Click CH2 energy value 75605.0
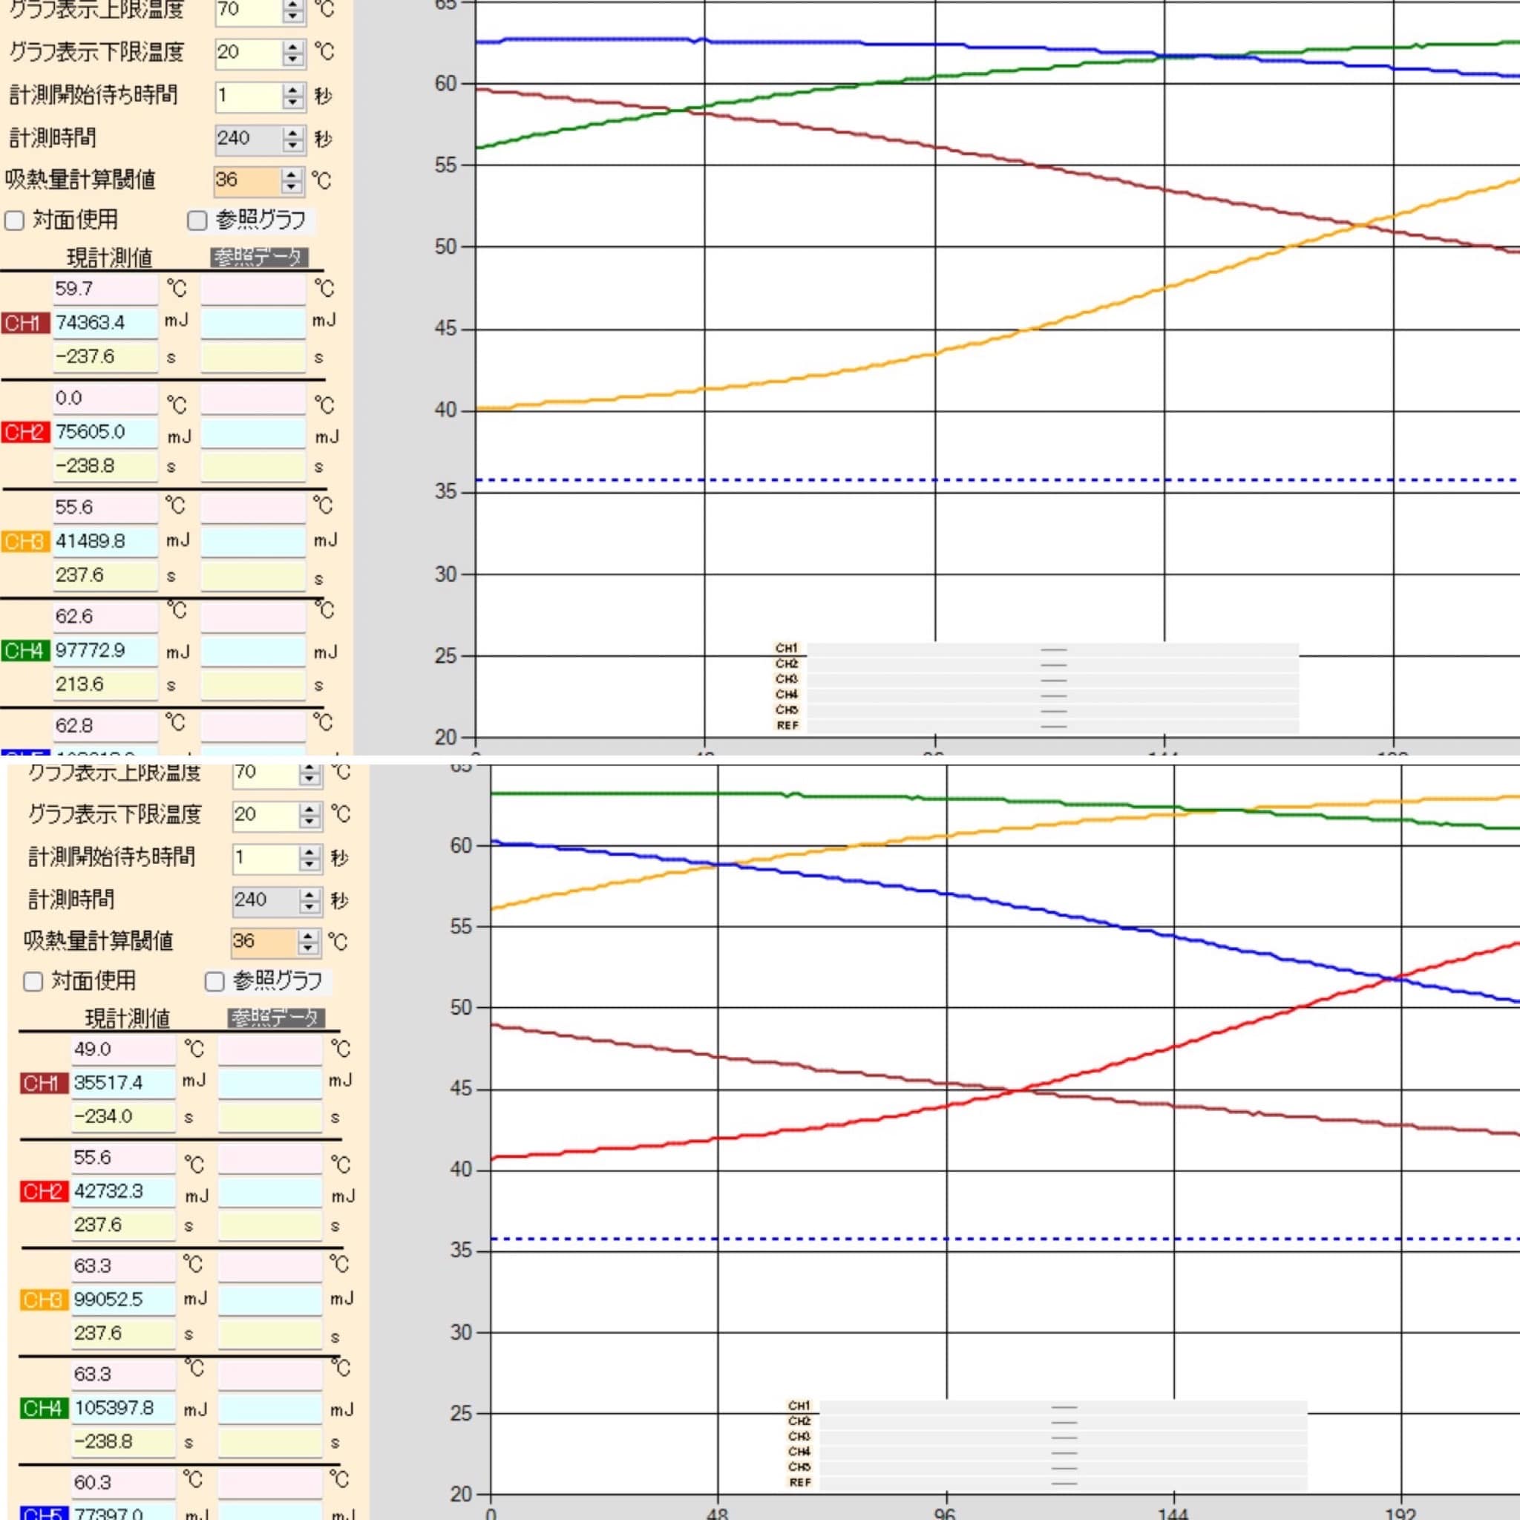The image size is (1520, 1520). 105,433
